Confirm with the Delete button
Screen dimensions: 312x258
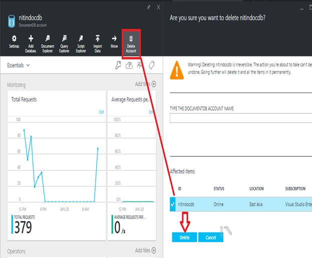(184, 237)
